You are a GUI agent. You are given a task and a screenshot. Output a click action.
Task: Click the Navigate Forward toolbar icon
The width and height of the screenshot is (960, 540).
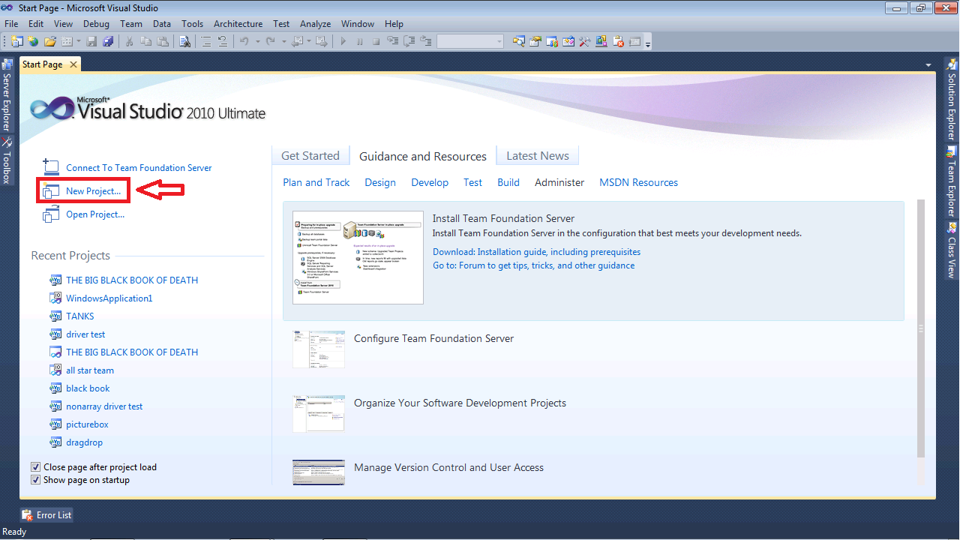[x=322, y=41]
